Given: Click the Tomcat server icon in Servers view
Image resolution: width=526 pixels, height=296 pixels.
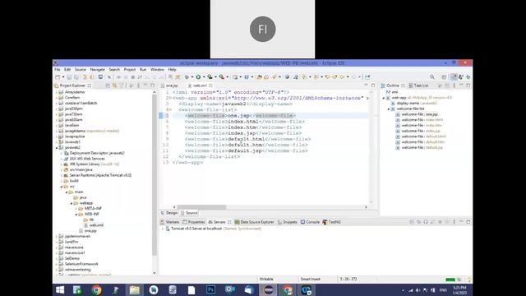Looking at the screenshot, I should (x=168, y=229).
